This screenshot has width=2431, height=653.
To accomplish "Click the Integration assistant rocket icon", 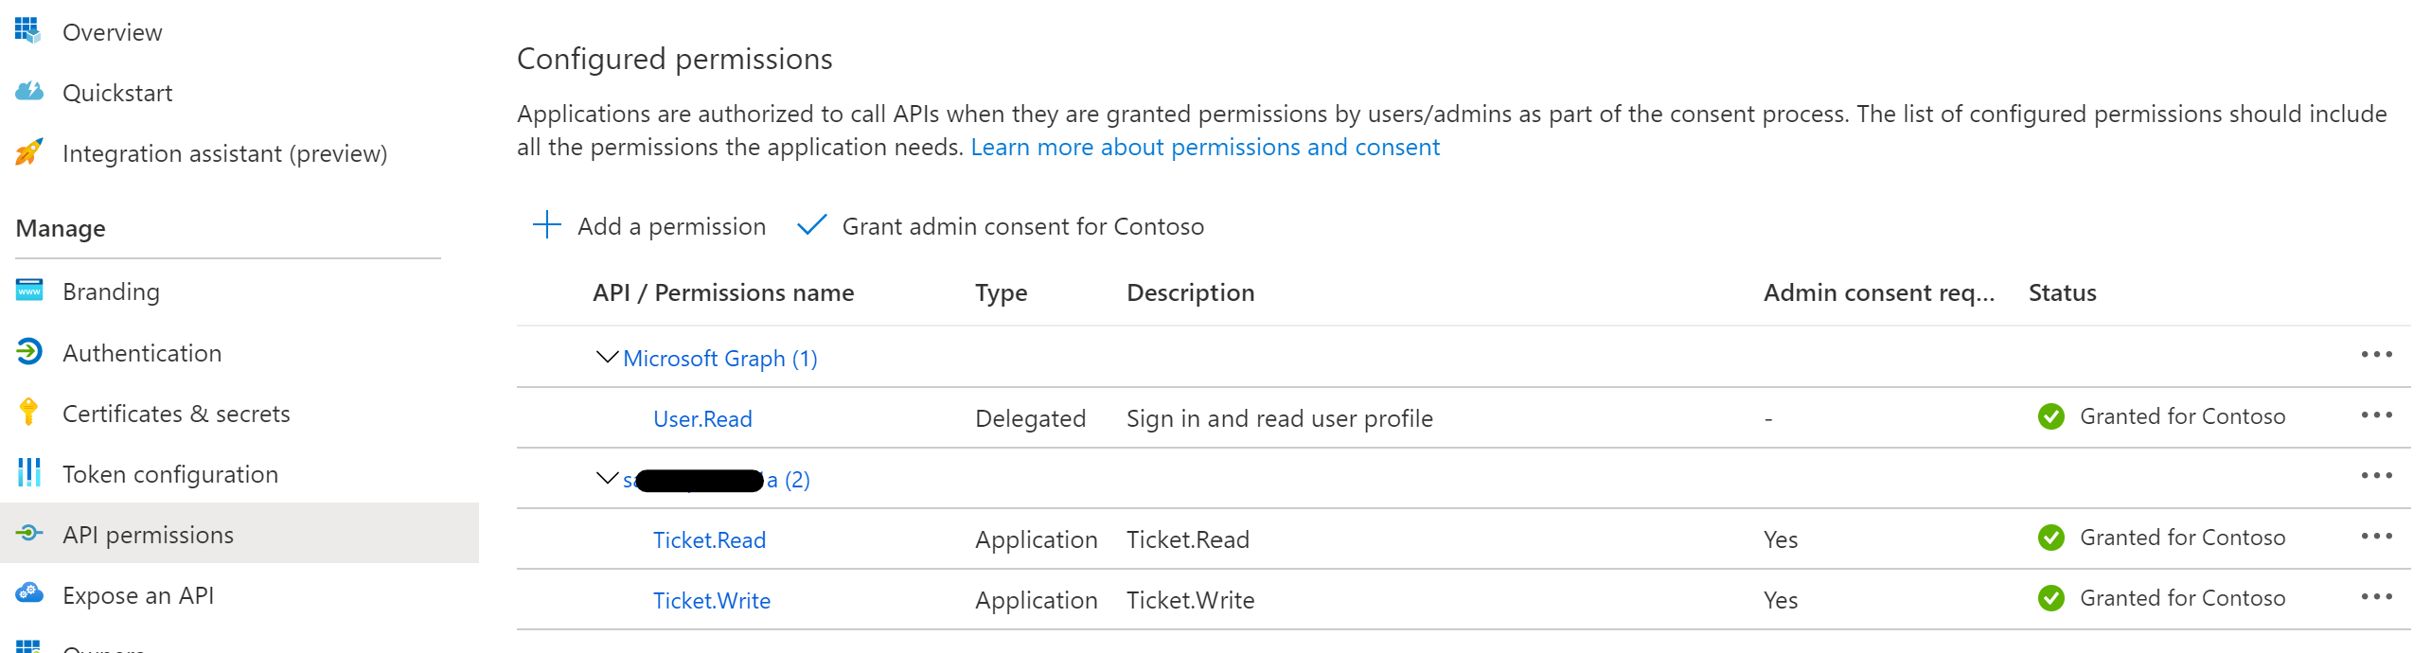I will tap(29, 152).
